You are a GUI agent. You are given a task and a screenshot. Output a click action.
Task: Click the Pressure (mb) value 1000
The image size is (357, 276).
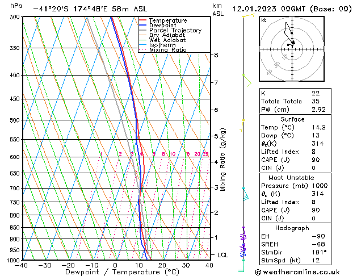[320, 186]
